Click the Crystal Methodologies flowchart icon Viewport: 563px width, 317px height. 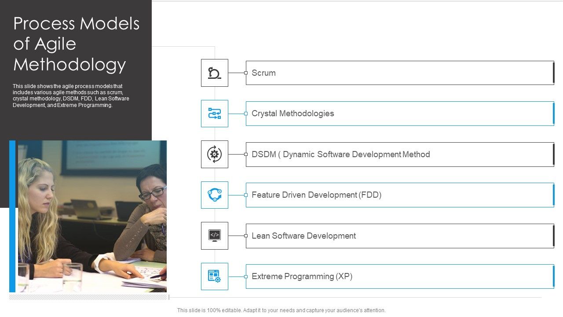click(x=214, y=113)
